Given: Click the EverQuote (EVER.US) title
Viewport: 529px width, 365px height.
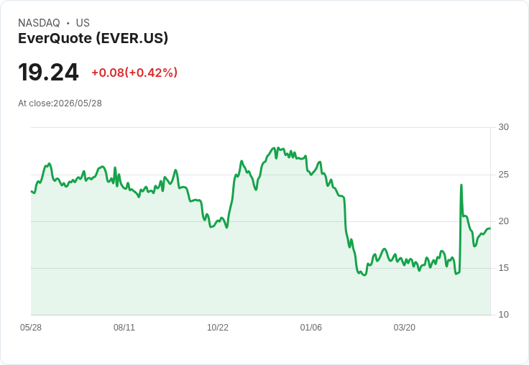Looking at the screenshot, I should point(93,38).
